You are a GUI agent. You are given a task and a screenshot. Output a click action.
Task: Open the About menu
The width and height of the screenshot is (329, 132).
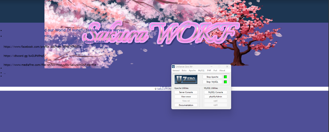222,71
